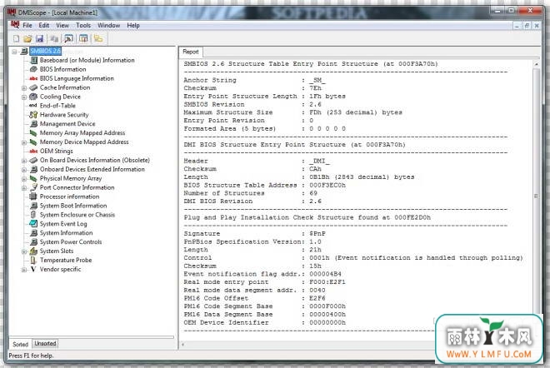Click the find/search toolbar icon

click(68, 38)
